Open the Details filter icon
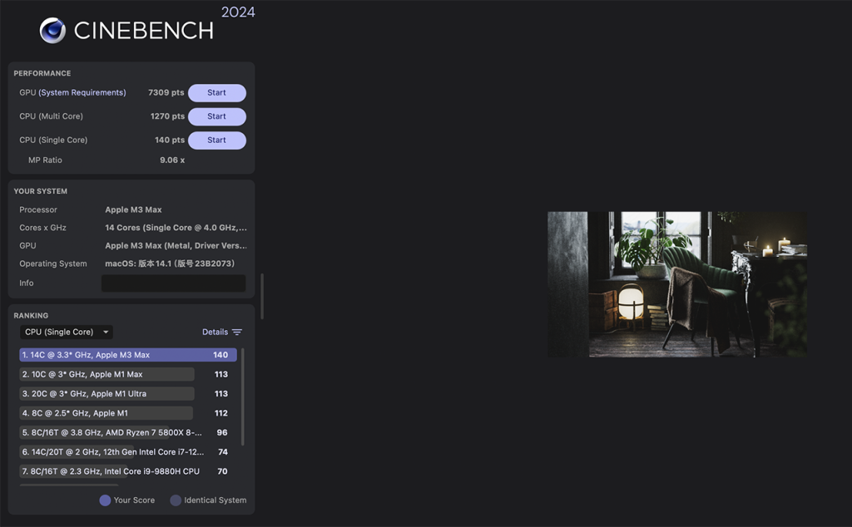The height and width of the screenshot is (527, 852). [x=237, y=332]
